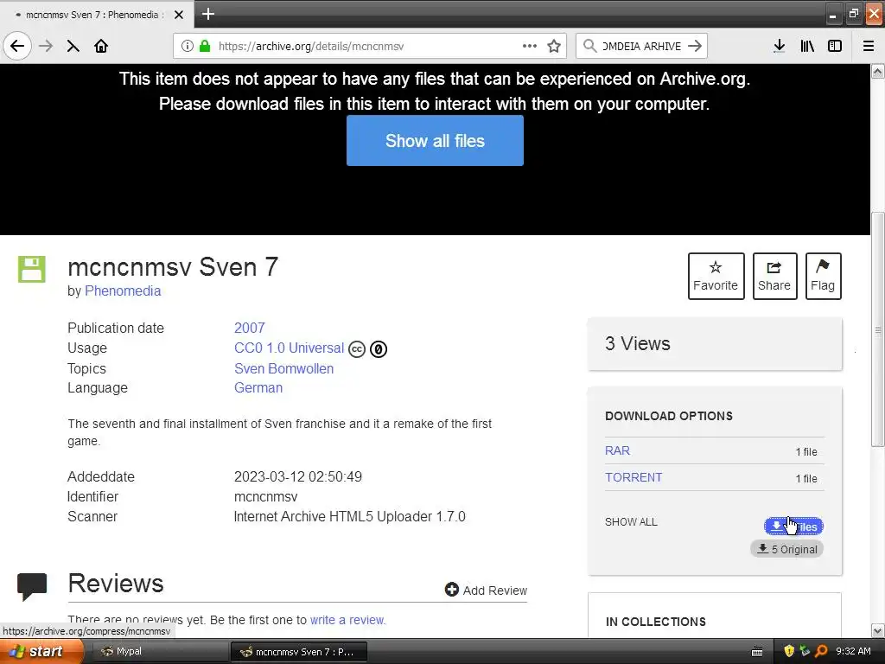Click the security shield tray icon
This screenshot has height=664, width=885.
pyautogui.click(x=789, y=651)
